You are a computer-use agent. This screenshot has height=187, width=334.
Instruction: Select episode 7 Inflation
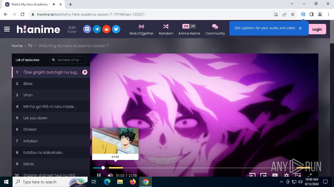pos(51,141)
